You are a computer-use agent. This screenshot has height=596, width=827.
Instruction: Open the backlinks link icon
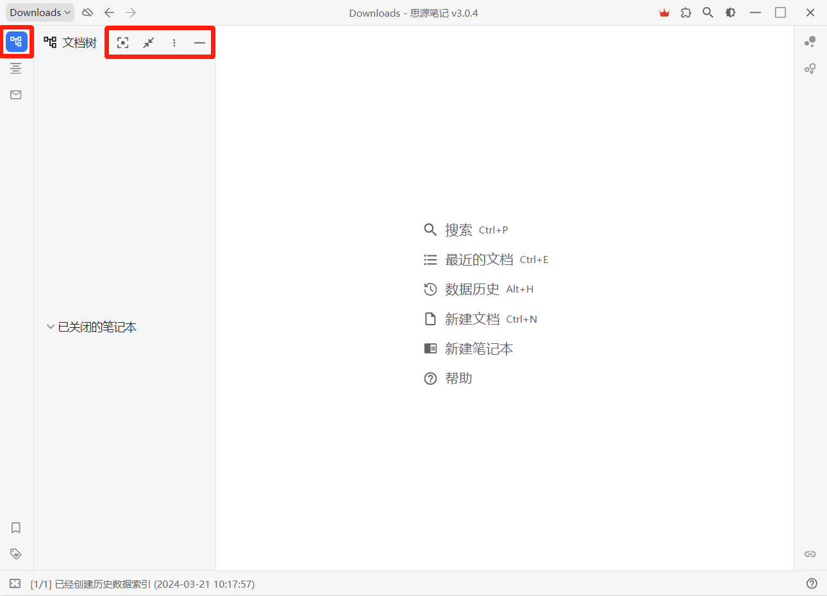coord(810,554)
